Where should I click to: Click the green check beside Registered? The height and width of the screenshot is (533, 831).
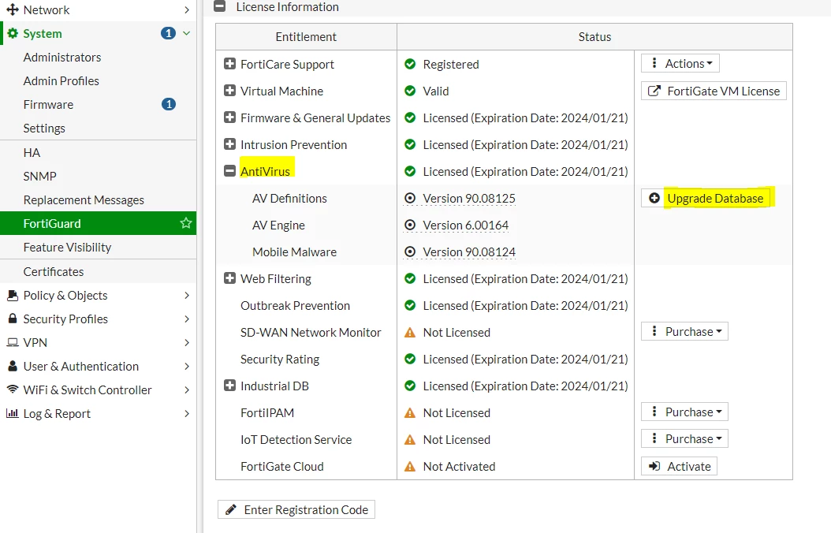point(410,64)
